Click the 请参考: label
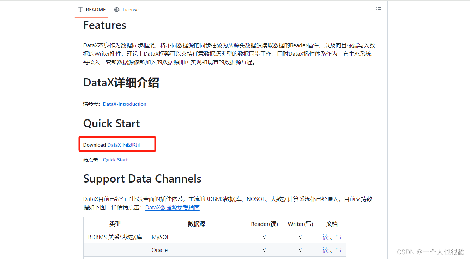This screenshot has height=259, width=470. tap(92, 104)
